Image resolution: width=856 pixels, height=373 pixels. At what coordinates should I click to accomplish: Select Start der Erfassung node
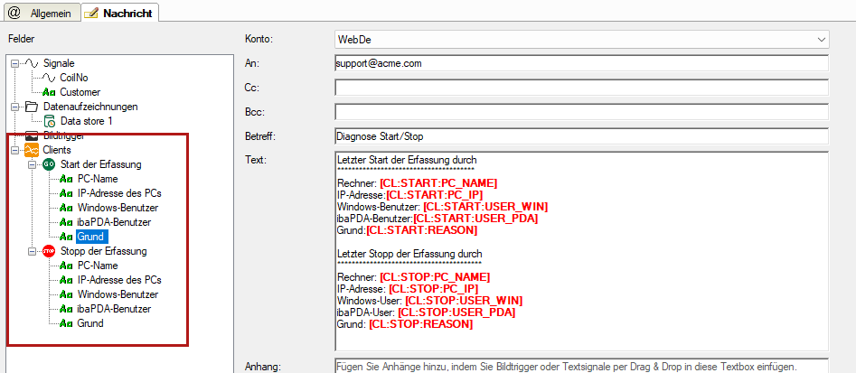(101, 164)
